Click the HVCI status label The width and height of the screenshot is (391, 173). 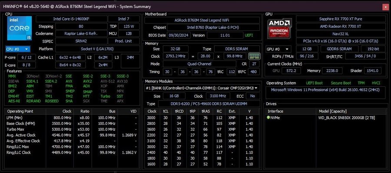coord(376,83)
